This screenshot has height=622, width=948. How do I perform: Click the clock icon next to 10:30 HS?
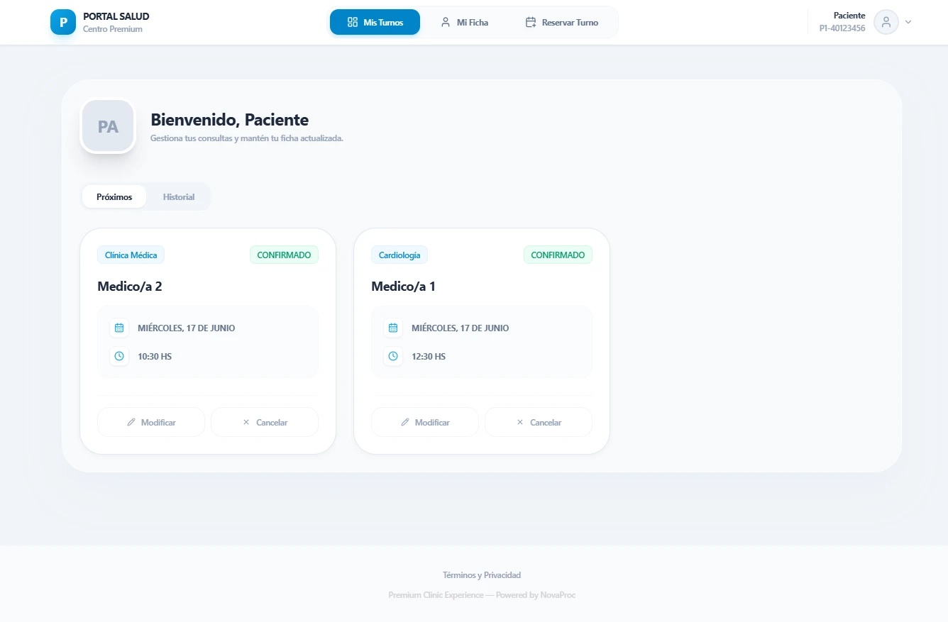[x=119, y=356]
